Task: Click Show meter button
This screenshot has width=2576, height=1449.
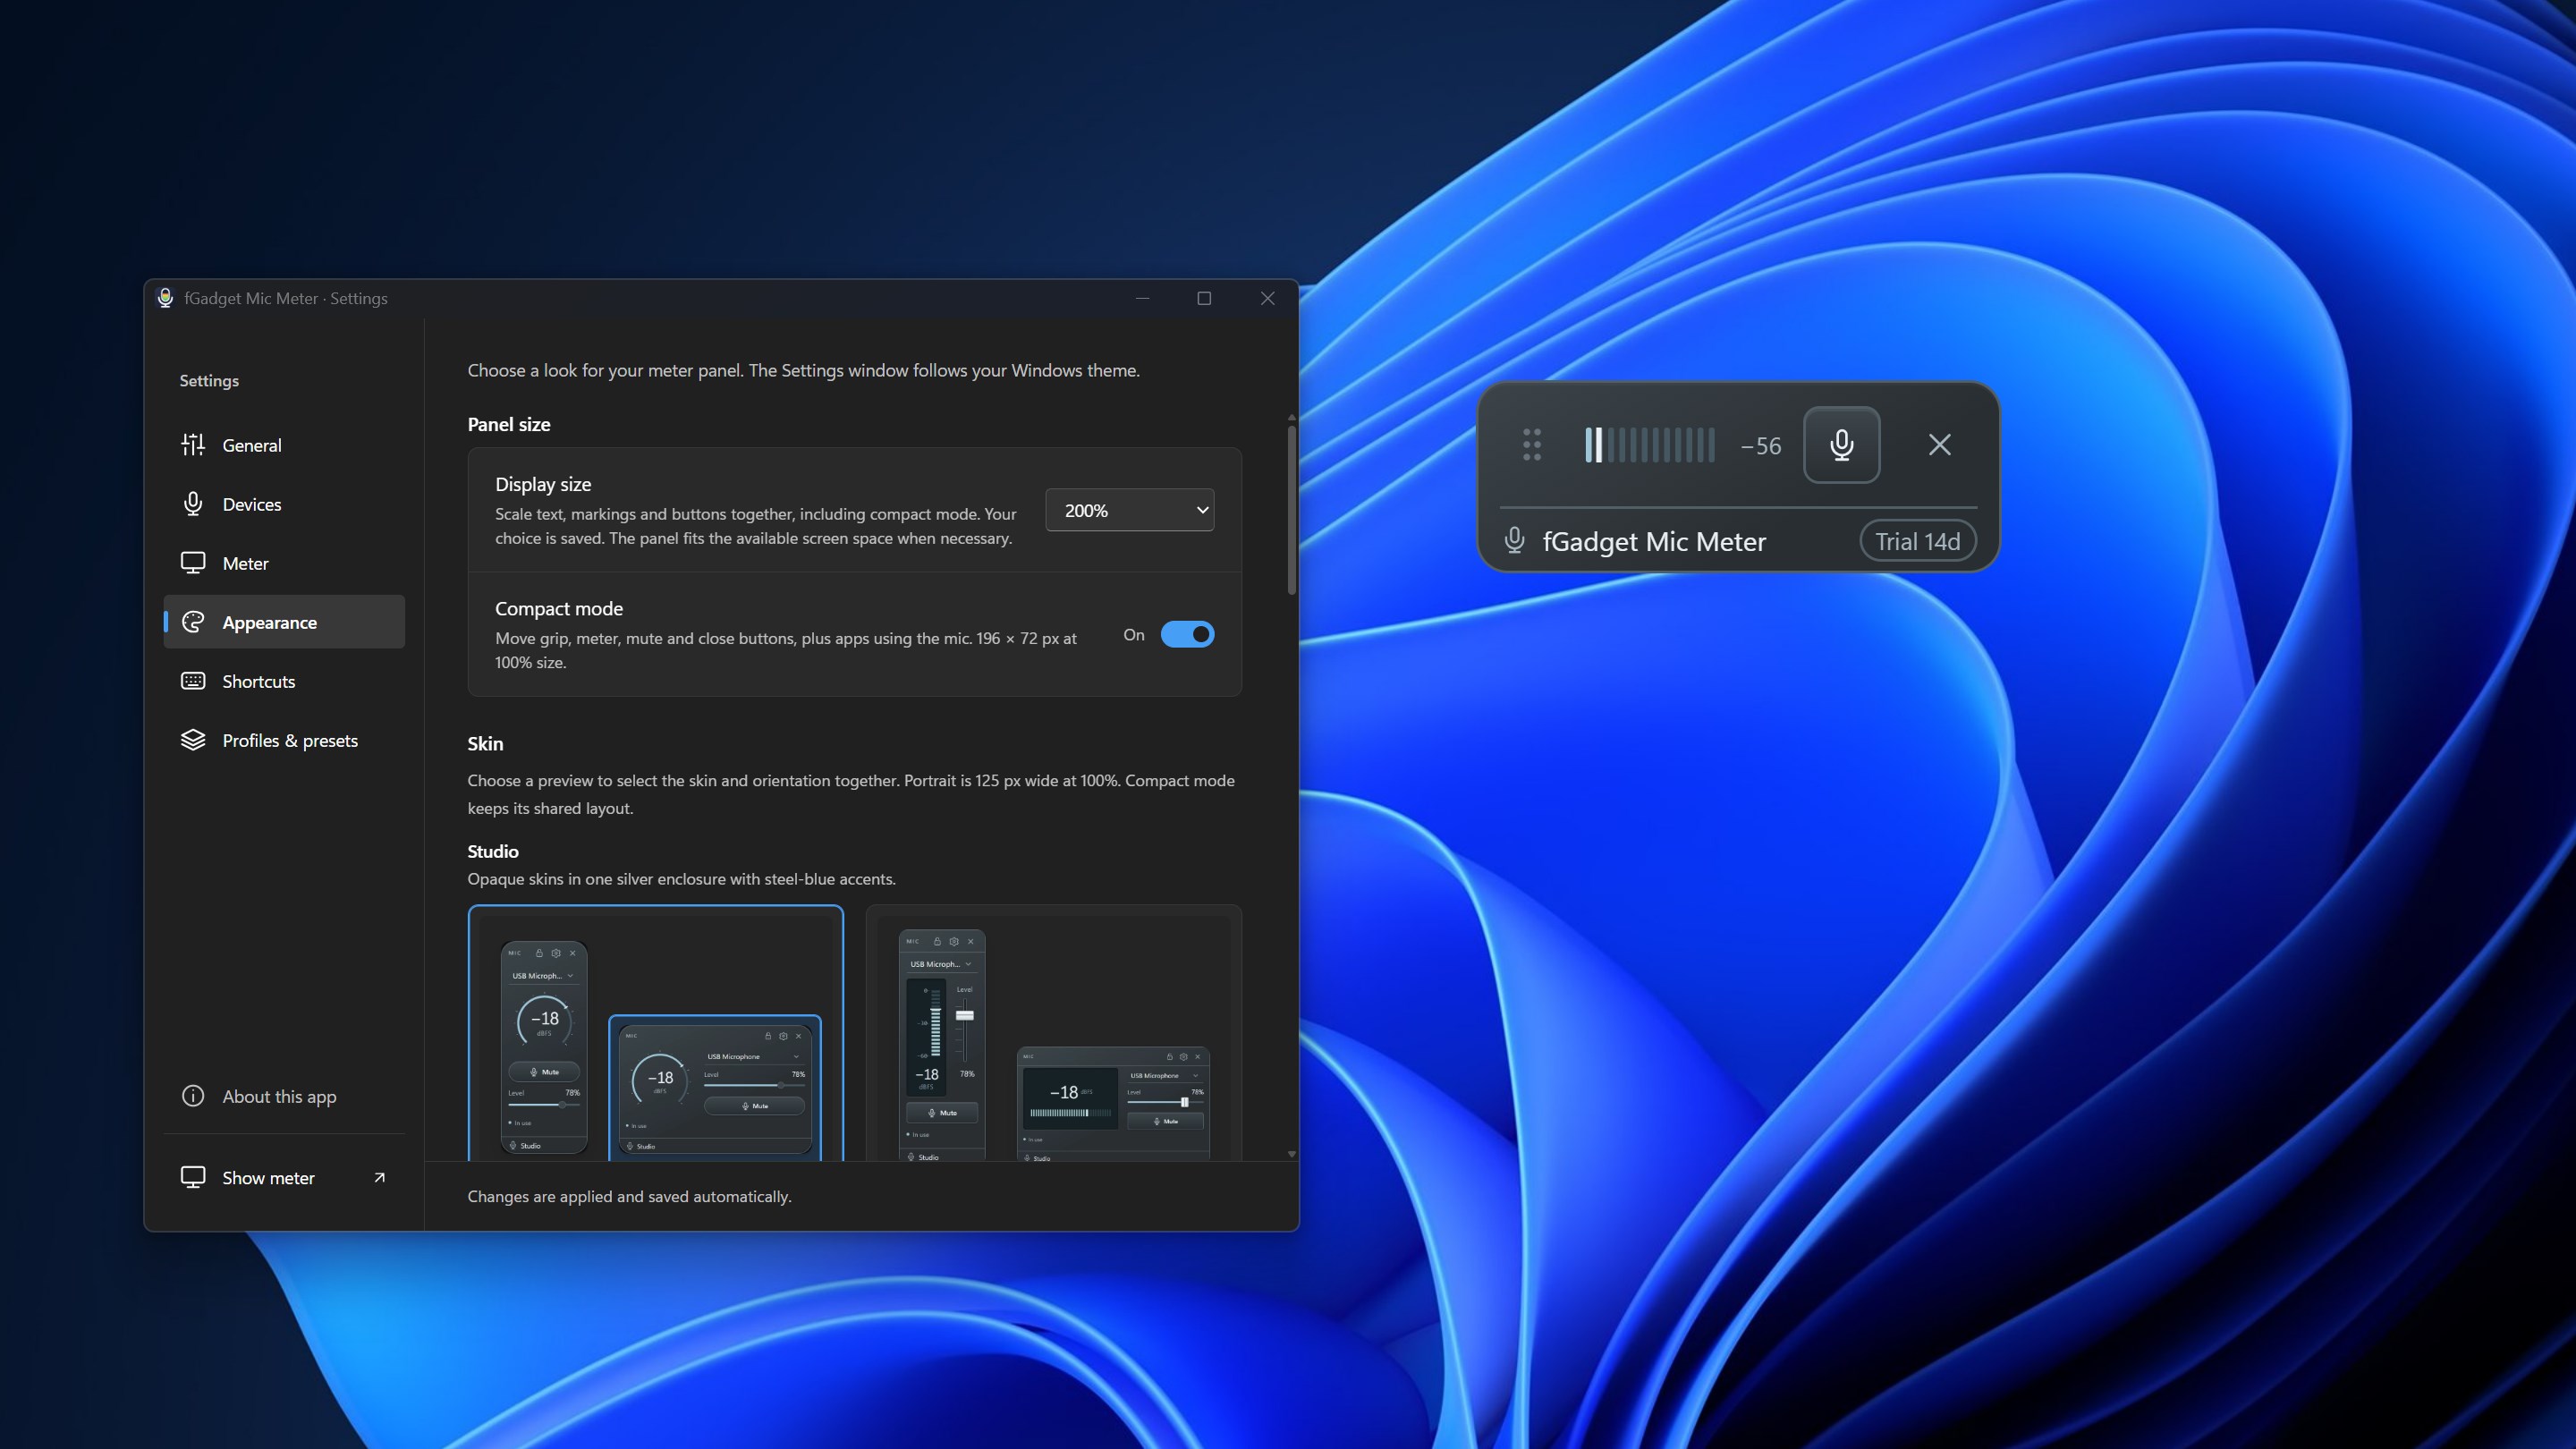Action: click(284, 1178)
